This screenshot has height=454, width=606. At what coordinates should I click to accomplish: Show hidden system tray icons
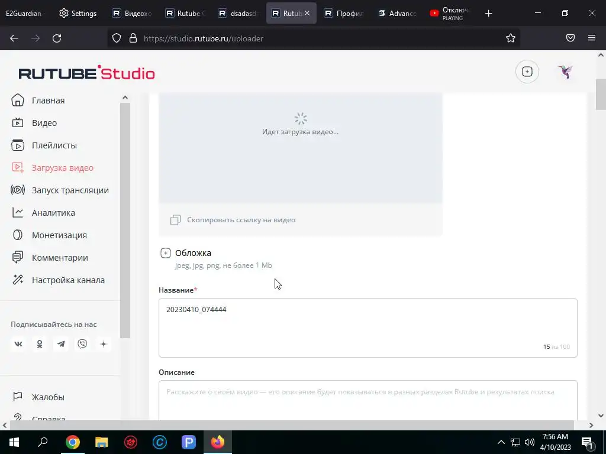[501, 442]
